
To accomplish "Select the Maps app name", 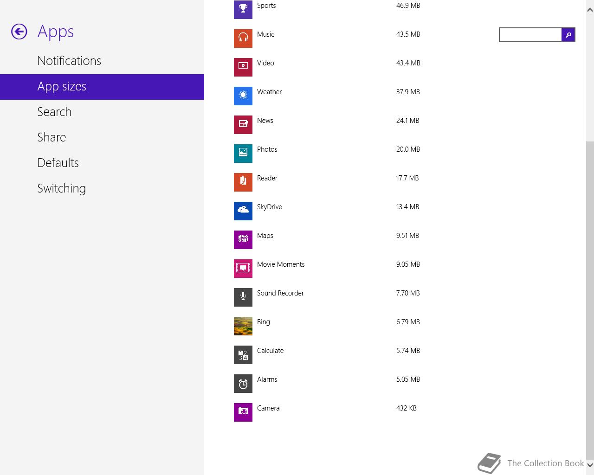I will pos(265,236).
